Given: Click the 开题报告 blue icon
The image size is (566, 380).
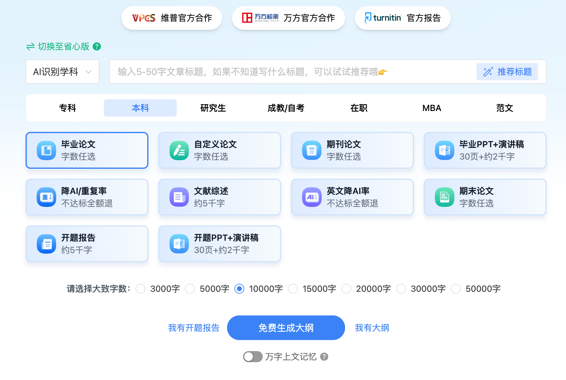Looking at the screenshot, I should [46, 244].
